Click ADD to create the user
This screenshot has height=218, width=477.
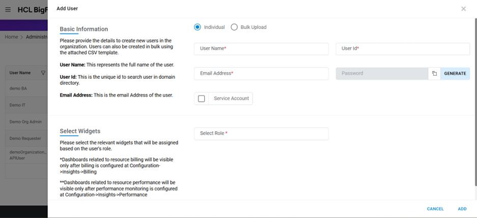coord(462,209)
